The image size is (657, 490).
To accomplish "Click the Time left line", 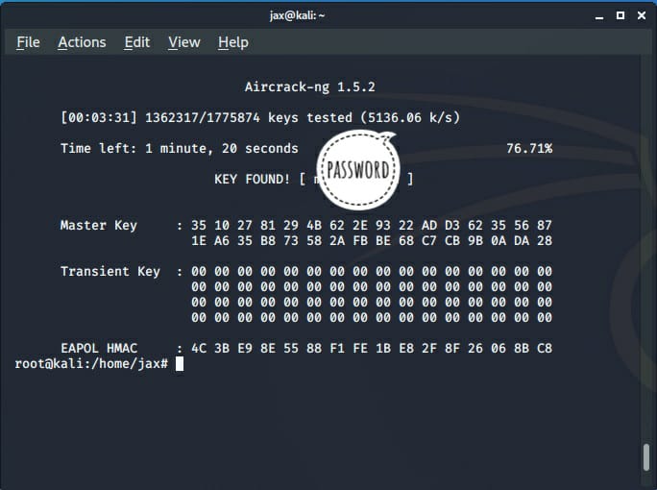I will click(179, 148).
